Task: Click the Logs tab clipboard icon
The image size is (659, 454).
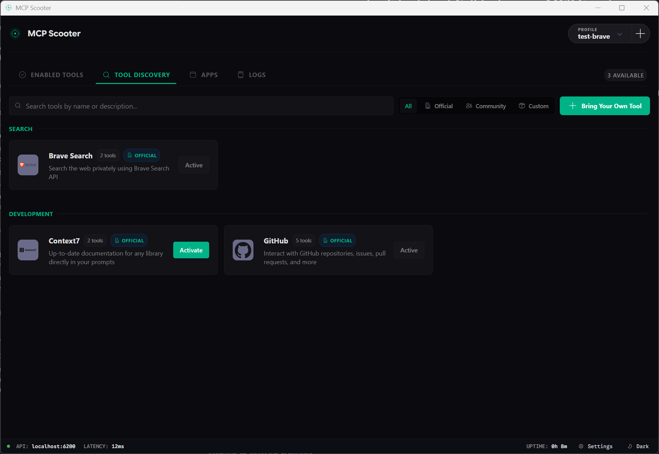Action: click(241, 75)
